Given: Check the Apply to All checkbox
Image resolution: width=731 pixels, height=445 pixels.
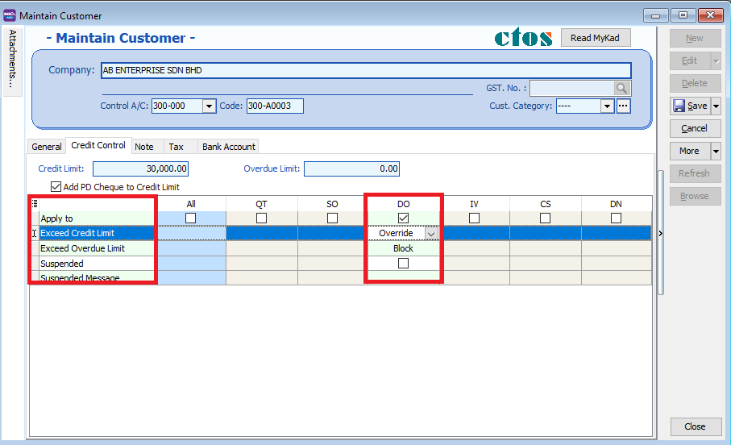Looking at the screenshot, I should [x=191, y=218].
